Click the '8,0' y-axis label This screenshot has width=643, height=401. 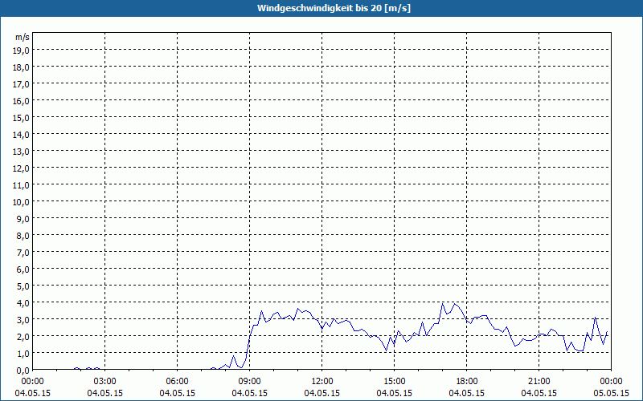click(23, 236)
